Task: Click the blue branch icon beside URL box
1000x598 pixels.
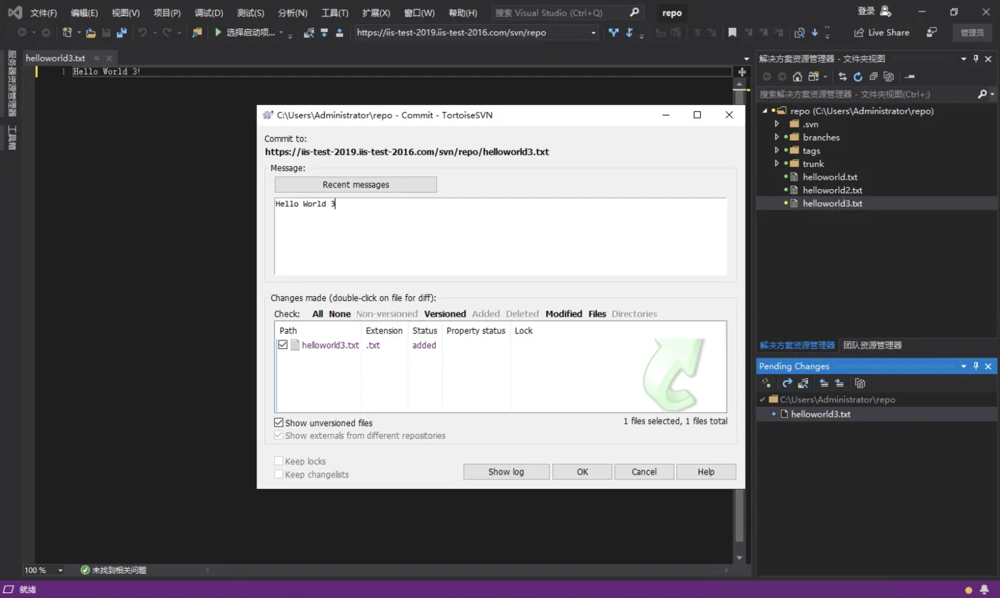Action: click(x=614, y=32)
